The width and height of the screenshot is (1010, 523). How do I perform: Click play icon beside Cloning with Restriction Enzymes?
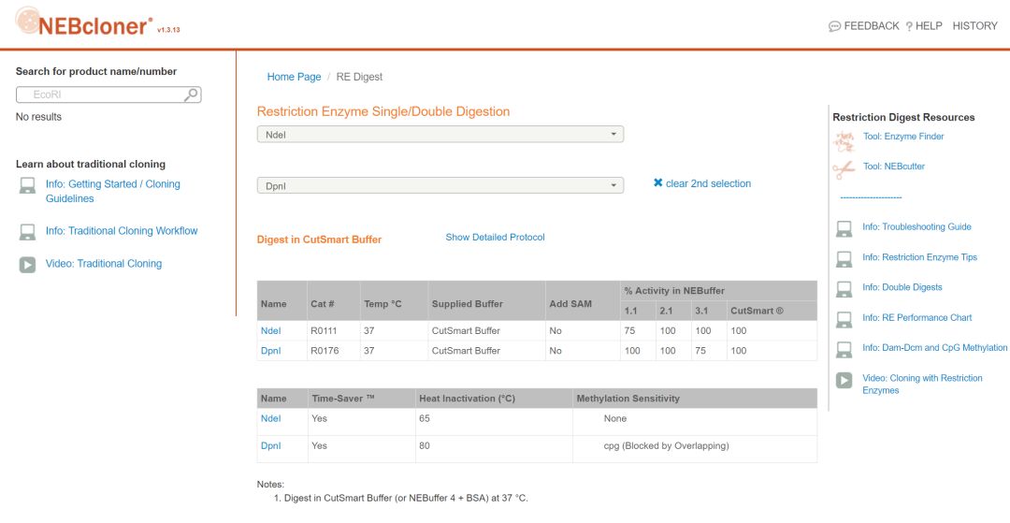(844, 380)
